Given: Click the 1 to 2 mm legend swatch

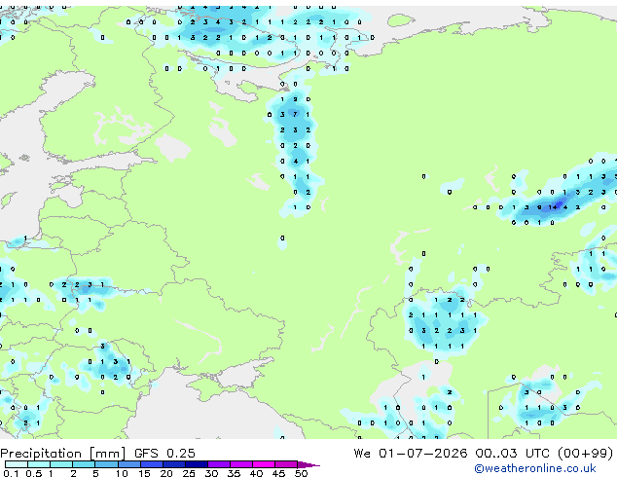Looking at the screenshot, I should [61, 464].
